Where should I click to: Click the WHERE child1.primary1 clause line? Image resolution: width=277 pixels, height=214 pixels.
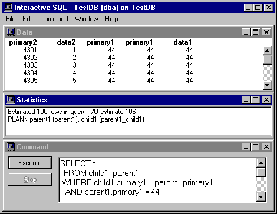pyautogui.click(x=137, y=183)
